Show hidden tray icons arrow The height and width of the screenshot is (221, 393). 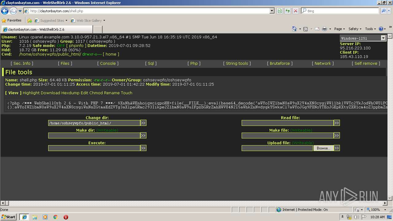[343, 217]
